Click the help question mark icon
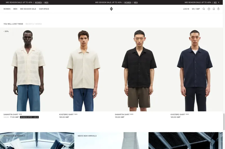The height and width of the screenshot is (149, 225). coord(209,9)
